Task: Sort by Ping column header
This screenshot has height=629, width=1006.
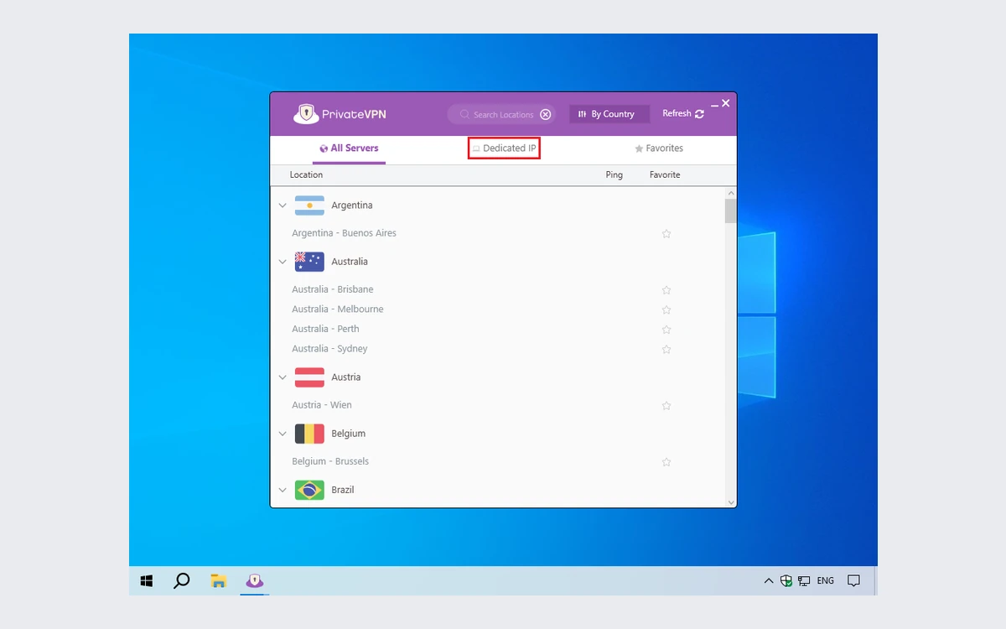Action: pyautogui.click(x=614, y=174)
